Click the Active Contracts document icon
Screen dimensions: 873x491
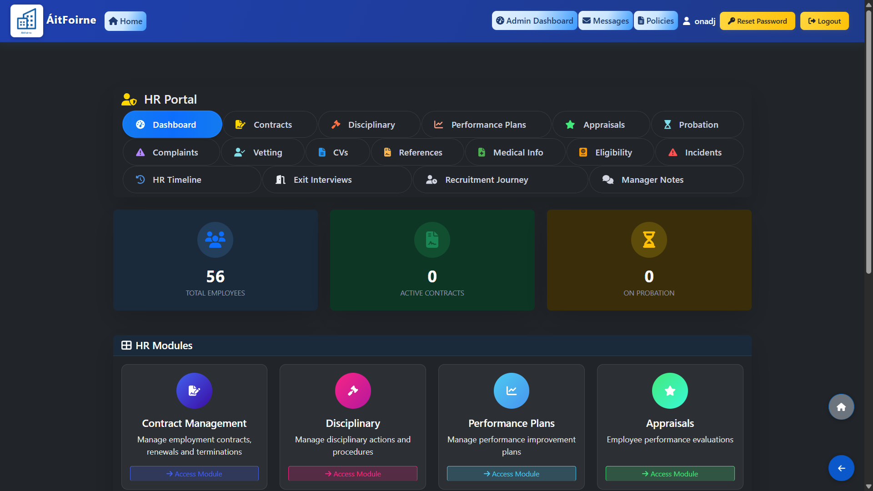[432, 240]
